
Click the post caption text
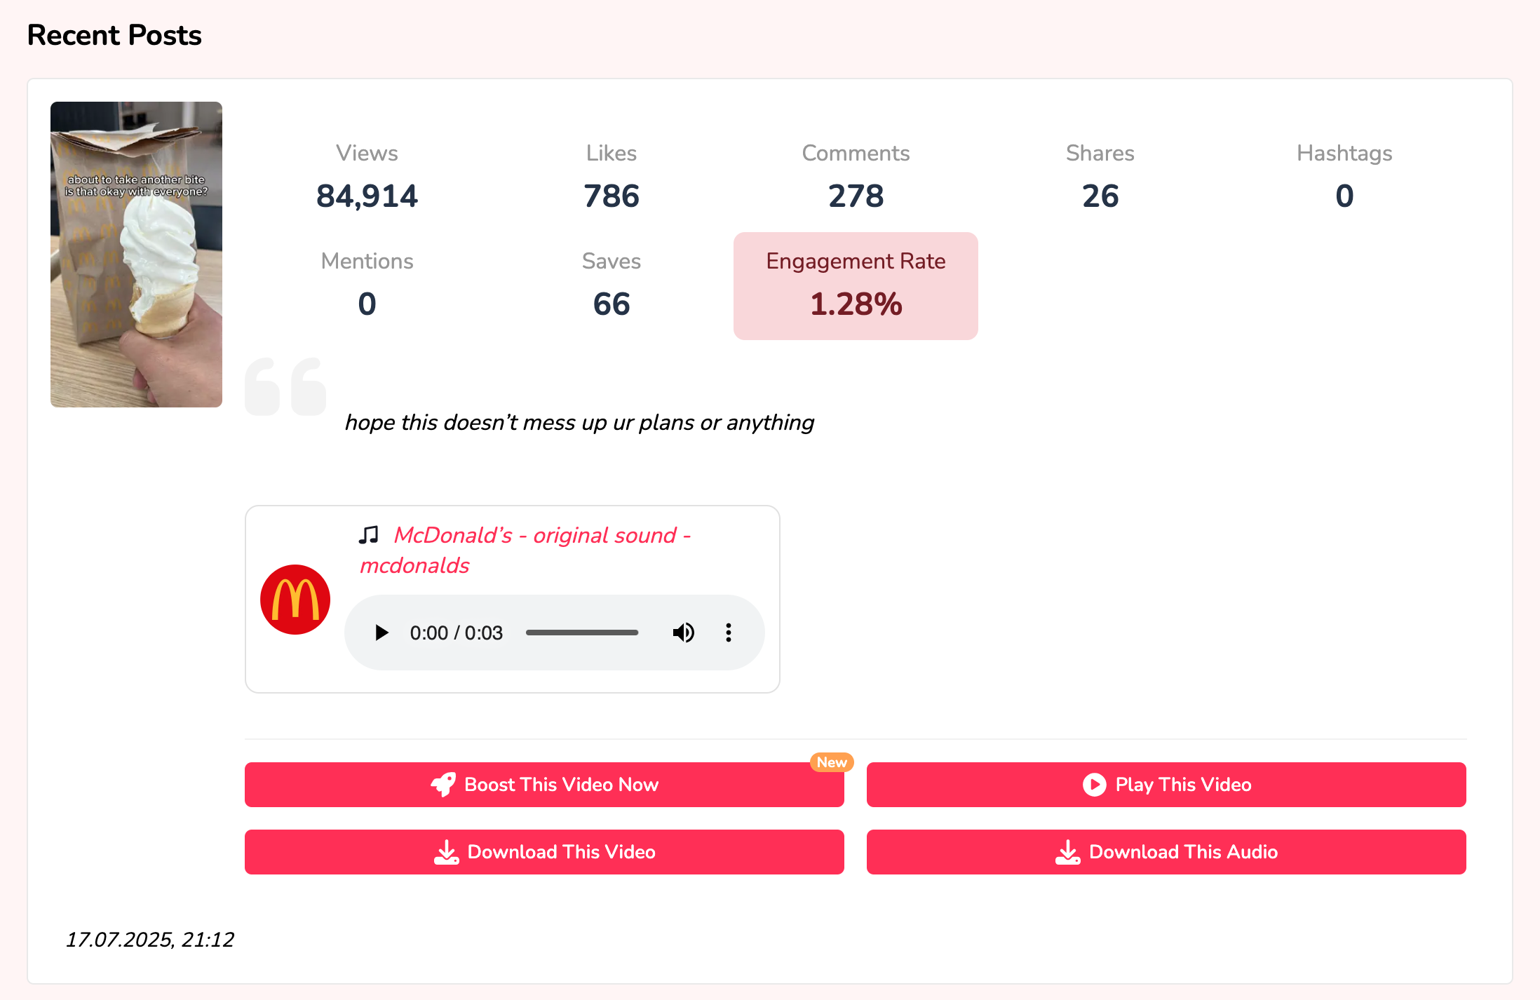(x=579, y=422)
